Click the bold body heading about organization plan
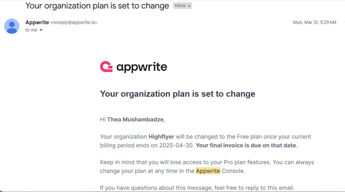 pos(178,94)
